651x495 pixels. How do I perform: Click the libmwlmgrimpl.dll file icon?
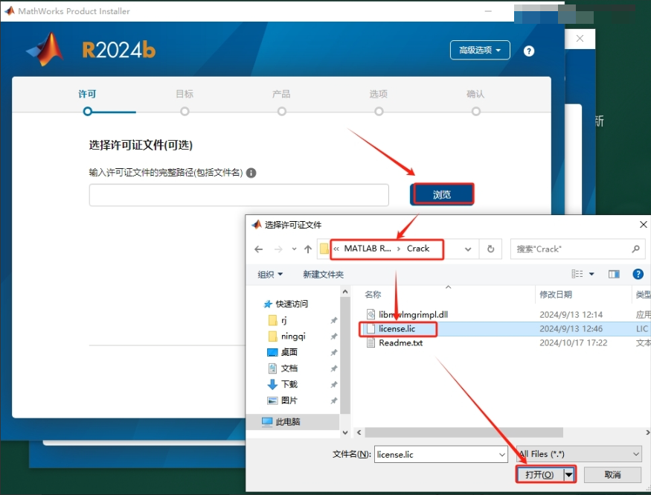click(x=371, y=314)
